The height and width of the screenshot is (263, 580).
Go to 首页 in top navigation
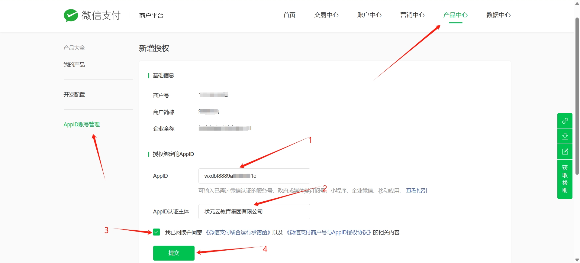click(x=289, y=15)
